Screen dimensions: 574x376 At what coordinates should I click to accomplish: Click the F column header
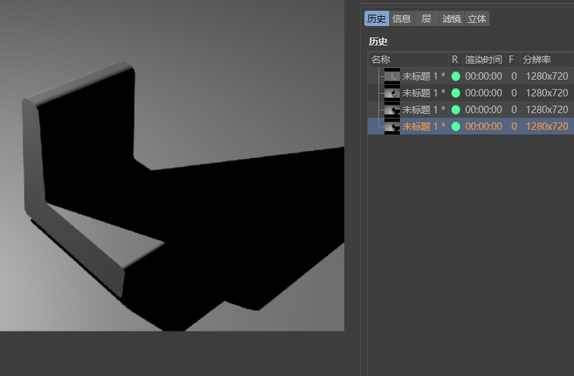click(x=511, y=60)
